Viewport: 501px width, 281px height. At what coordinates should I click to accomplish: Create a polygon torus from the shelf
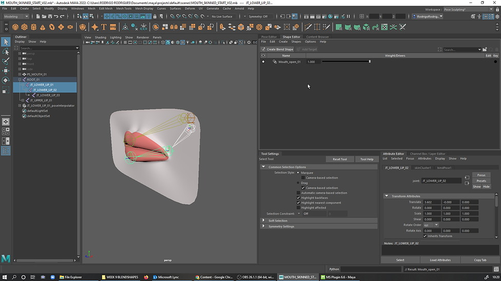[x=52, y=27]
